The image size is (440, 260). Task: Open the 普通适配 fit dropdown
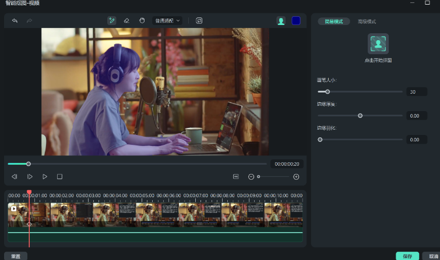[x=168, y=21]
